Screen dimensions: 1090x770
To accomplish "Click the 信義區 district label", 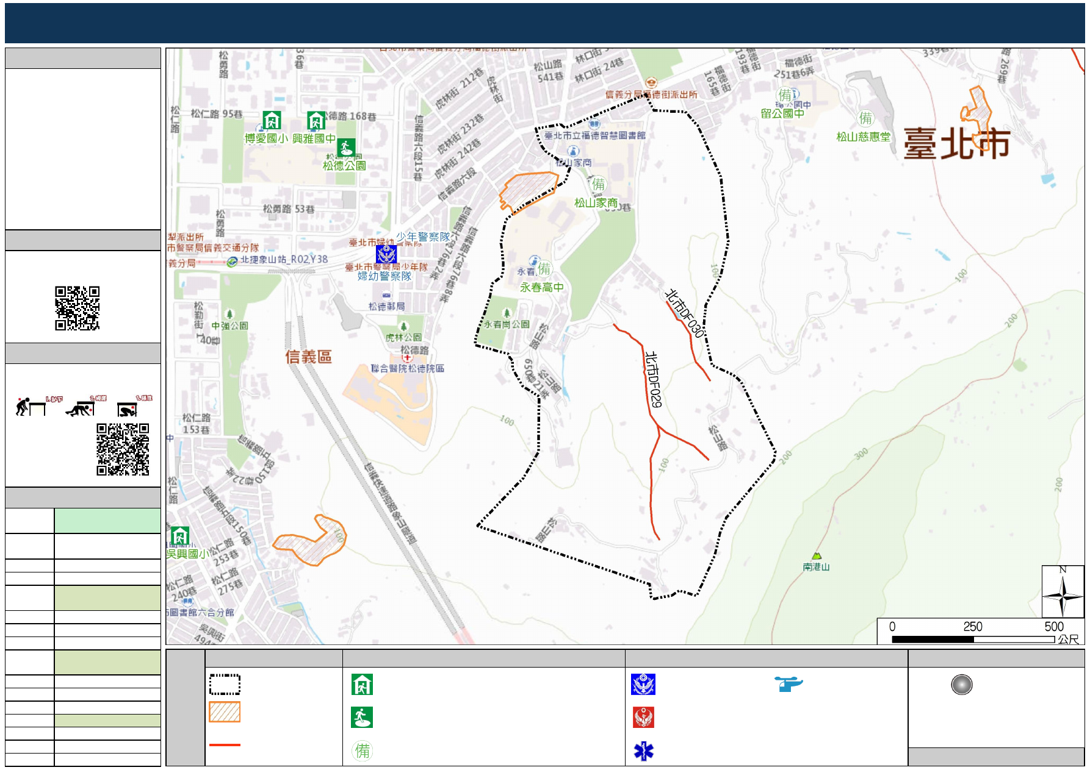I will (x=309, y=357).
